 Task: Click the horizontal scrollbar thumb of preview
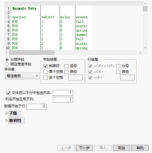click(x=32, y=53)
